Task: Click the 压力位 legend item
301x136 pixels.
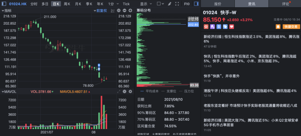Action: point(186,91)
